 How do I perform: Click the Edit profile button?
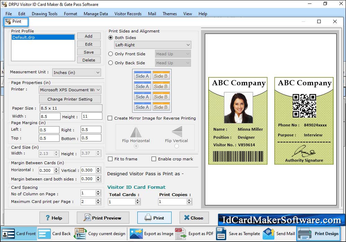point(89,44)
